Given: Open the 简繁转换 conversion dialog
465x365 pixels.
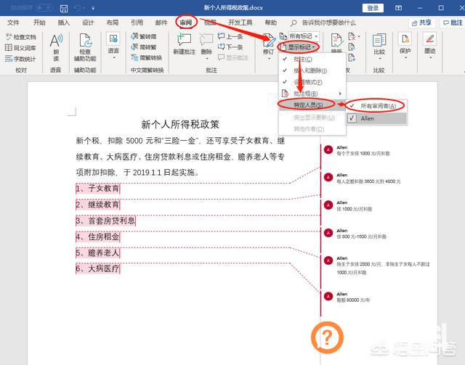Looking at the screenshot, I should tap(147, 58).
